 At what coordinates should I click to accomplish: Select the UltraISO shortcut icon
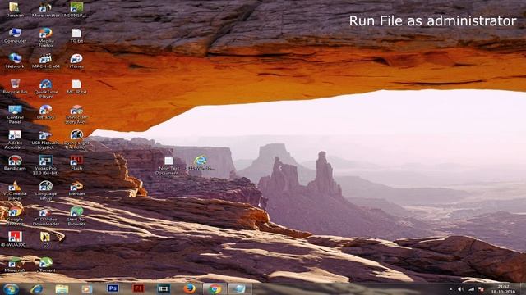[x=46, y=112]
